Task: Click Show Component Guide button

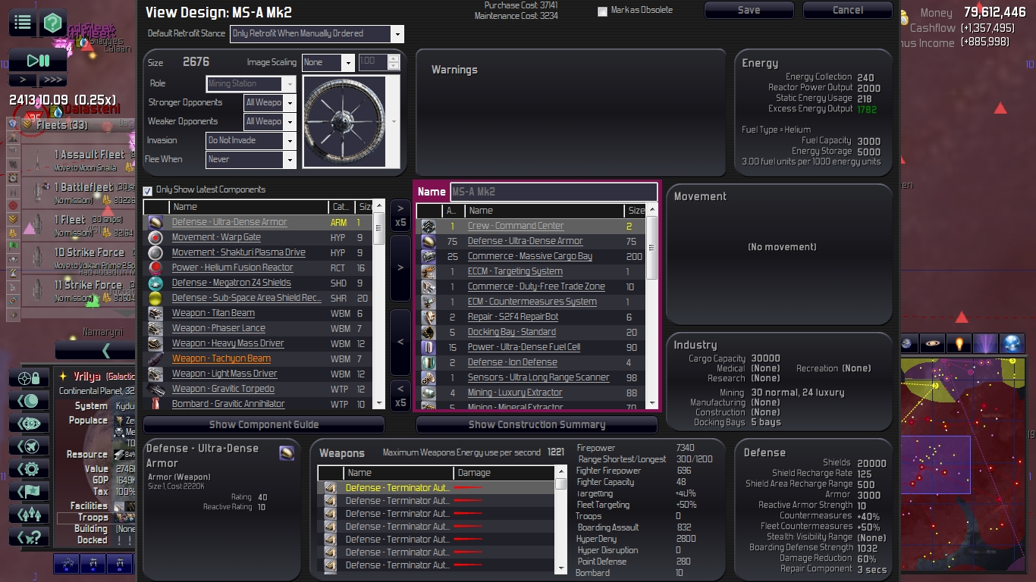Action: (x=264, y=424)
